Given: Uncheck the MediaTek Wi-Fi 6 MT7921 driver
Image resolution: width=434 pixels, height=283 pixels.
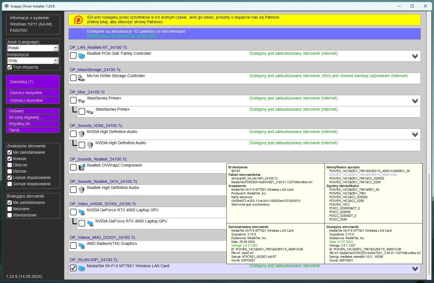Looking at the screenshot, I should [x=73, y=268].
